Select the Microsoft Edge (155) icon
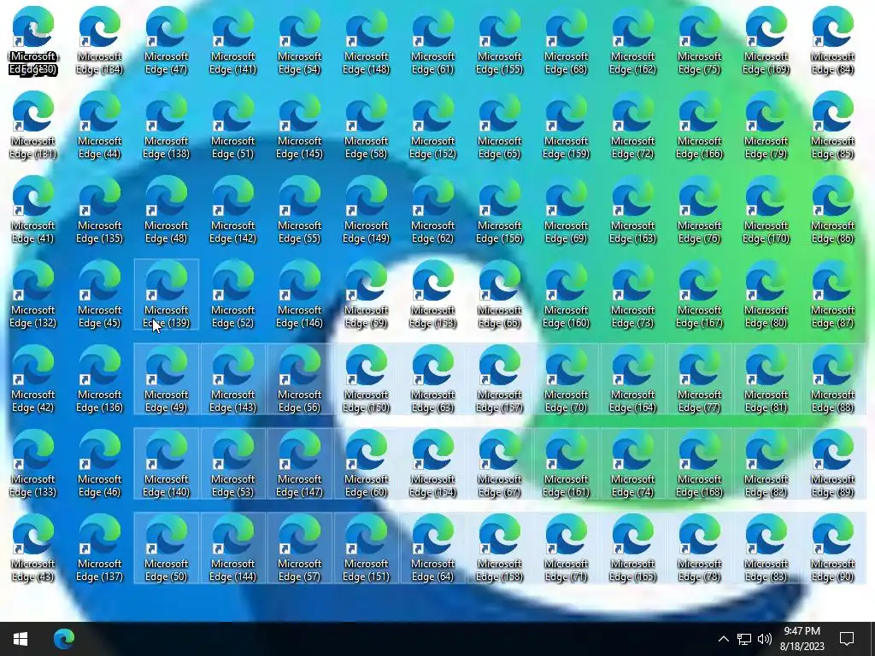This screenshot has height=656, width=875. [x=499, y=40]
